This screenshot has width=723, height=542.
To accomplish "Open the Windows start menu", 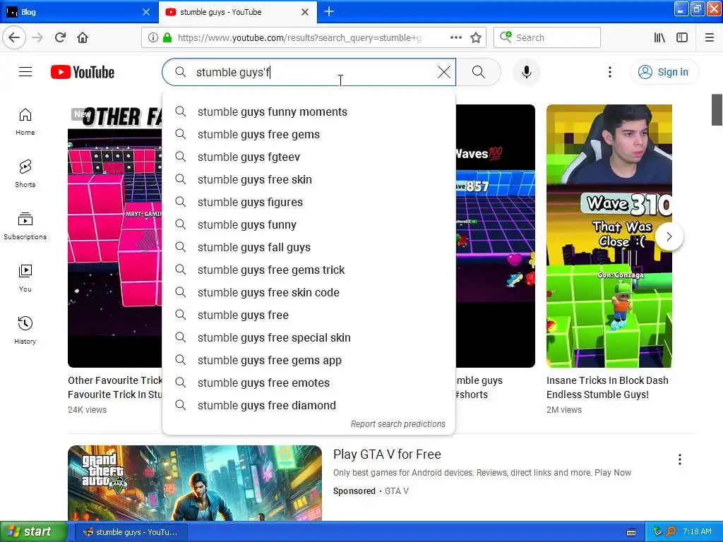I will 34,531.
